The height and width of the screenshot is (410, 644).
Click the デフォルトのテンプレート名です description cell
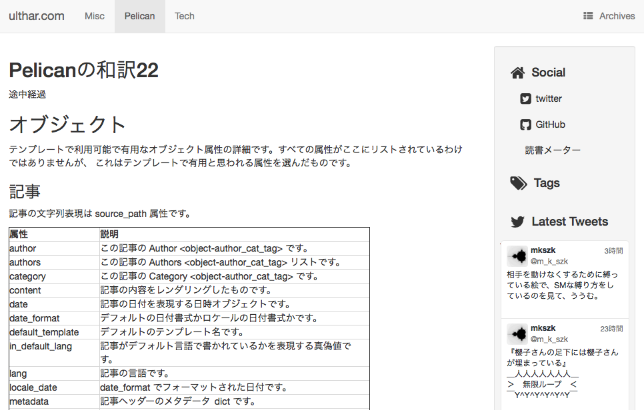point(235,332)
